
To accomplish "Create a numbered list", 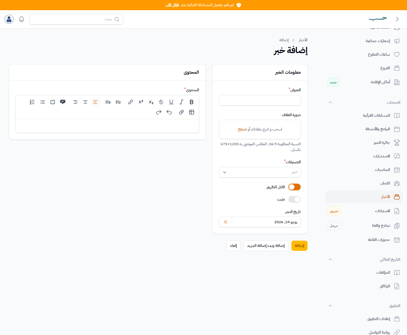I will [x=32, y=102].
